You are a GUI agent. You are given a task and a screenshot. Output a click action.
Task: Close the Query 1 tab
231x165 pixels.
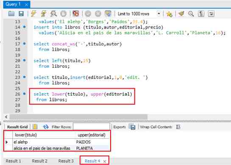coord(26,5)
